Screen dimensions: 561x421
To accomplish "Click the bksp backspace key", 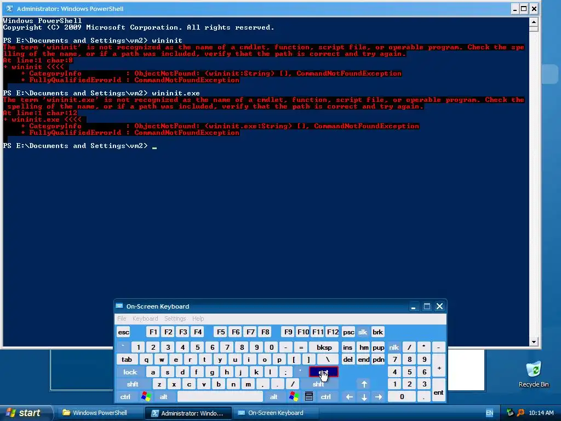I will [324, 347].
